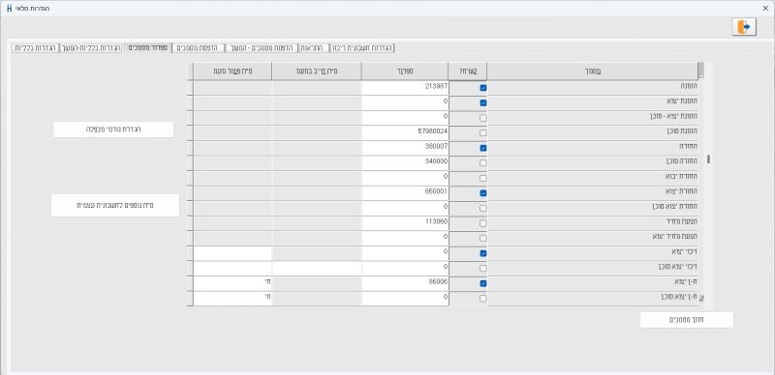This screenshot has height=375, width=775.
Task: Toggle the checkbox in the הזמנה row
Action: (483, 88)
